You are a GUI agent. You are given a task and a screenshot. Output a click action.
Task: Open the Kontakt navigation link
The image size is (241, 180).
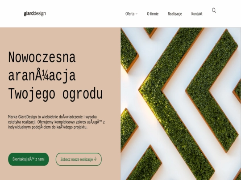point(197,14)
